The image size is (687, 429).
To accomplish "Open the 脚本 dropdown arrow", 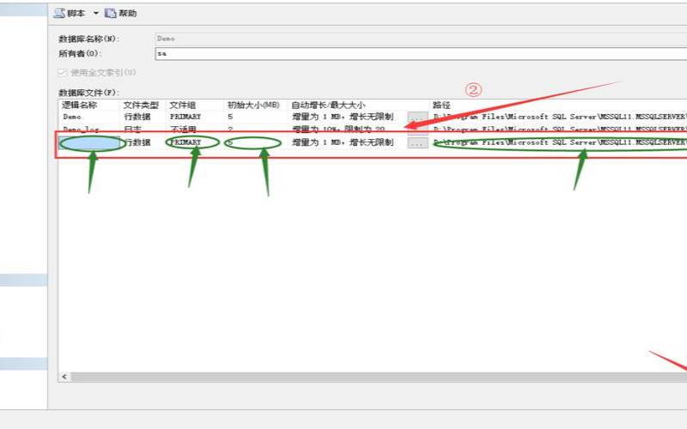I will pyautogui.click(x=96, y=14).
